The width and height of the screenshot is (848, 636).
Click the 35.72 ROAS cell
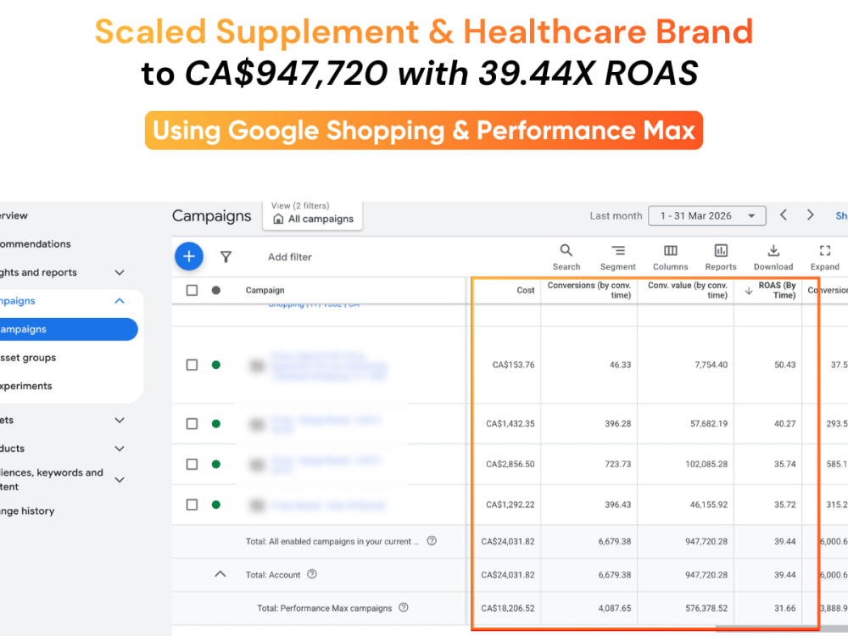[x=784, y=505]
